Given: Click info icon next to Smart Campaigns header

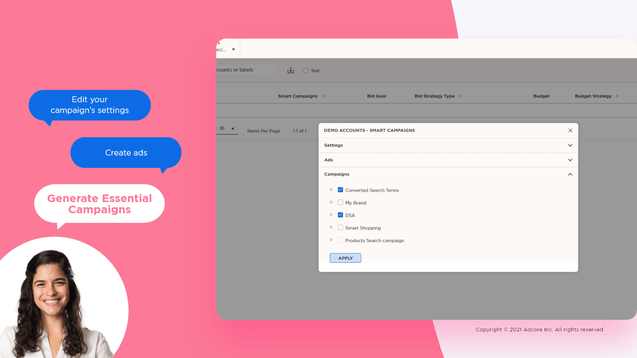Looking at the screenshot, I should (323, 96).
